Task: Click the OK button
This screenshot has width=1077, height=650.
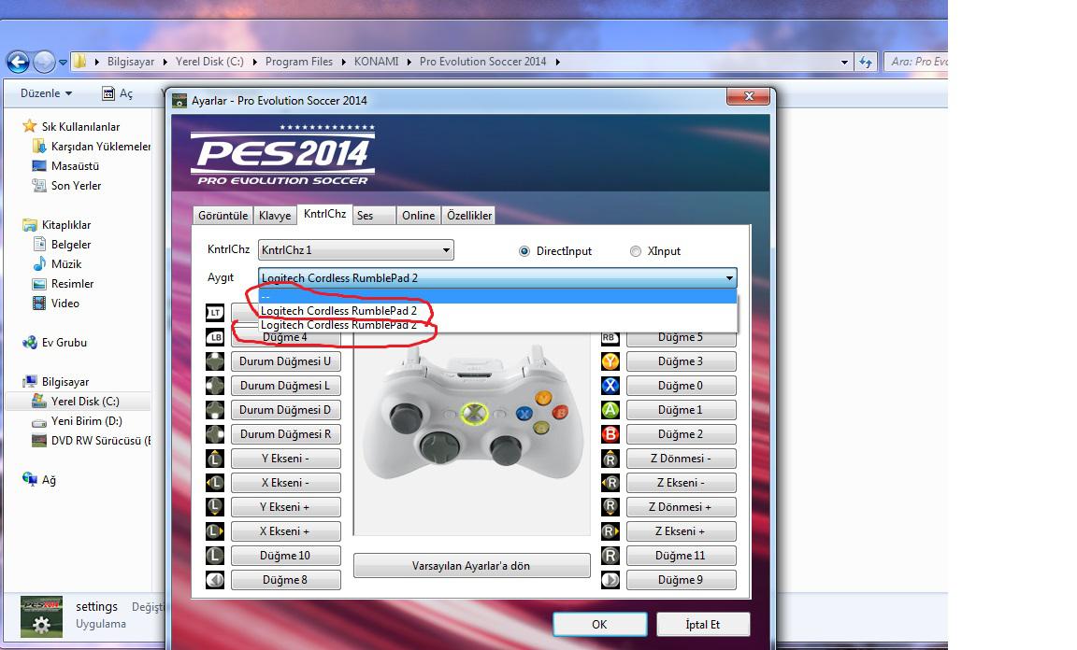Action: pos(599,625)
